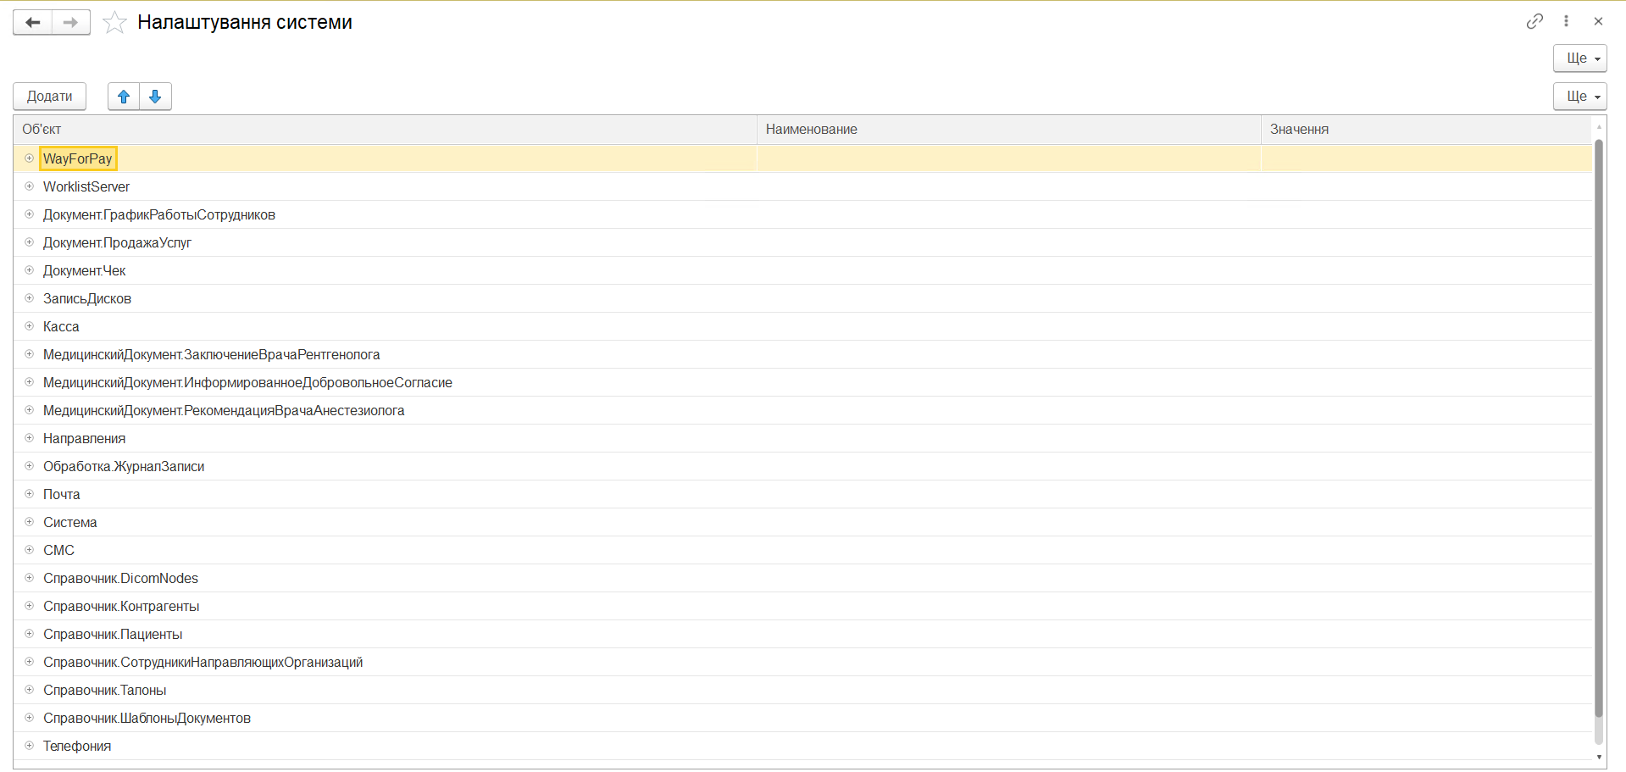Expand the Справочник.Пациенты node
This screenshot has height=772, width=1626.
29,634
